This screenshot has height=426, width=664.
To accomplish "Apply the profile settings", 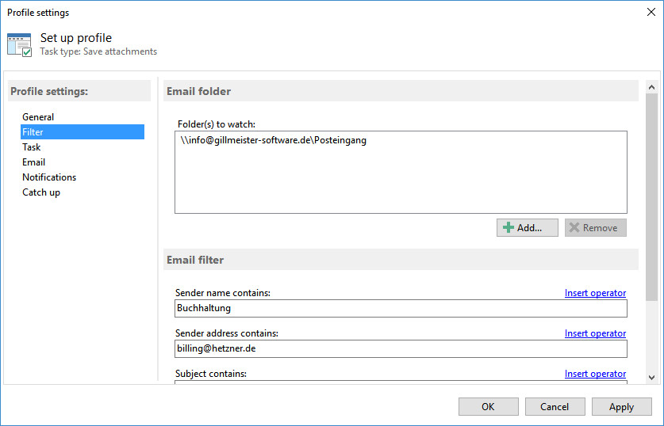I will 621,406.
